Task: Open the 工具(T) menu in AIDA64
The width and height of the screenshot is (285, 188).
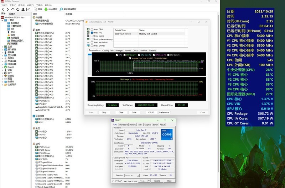Action: 39,5
